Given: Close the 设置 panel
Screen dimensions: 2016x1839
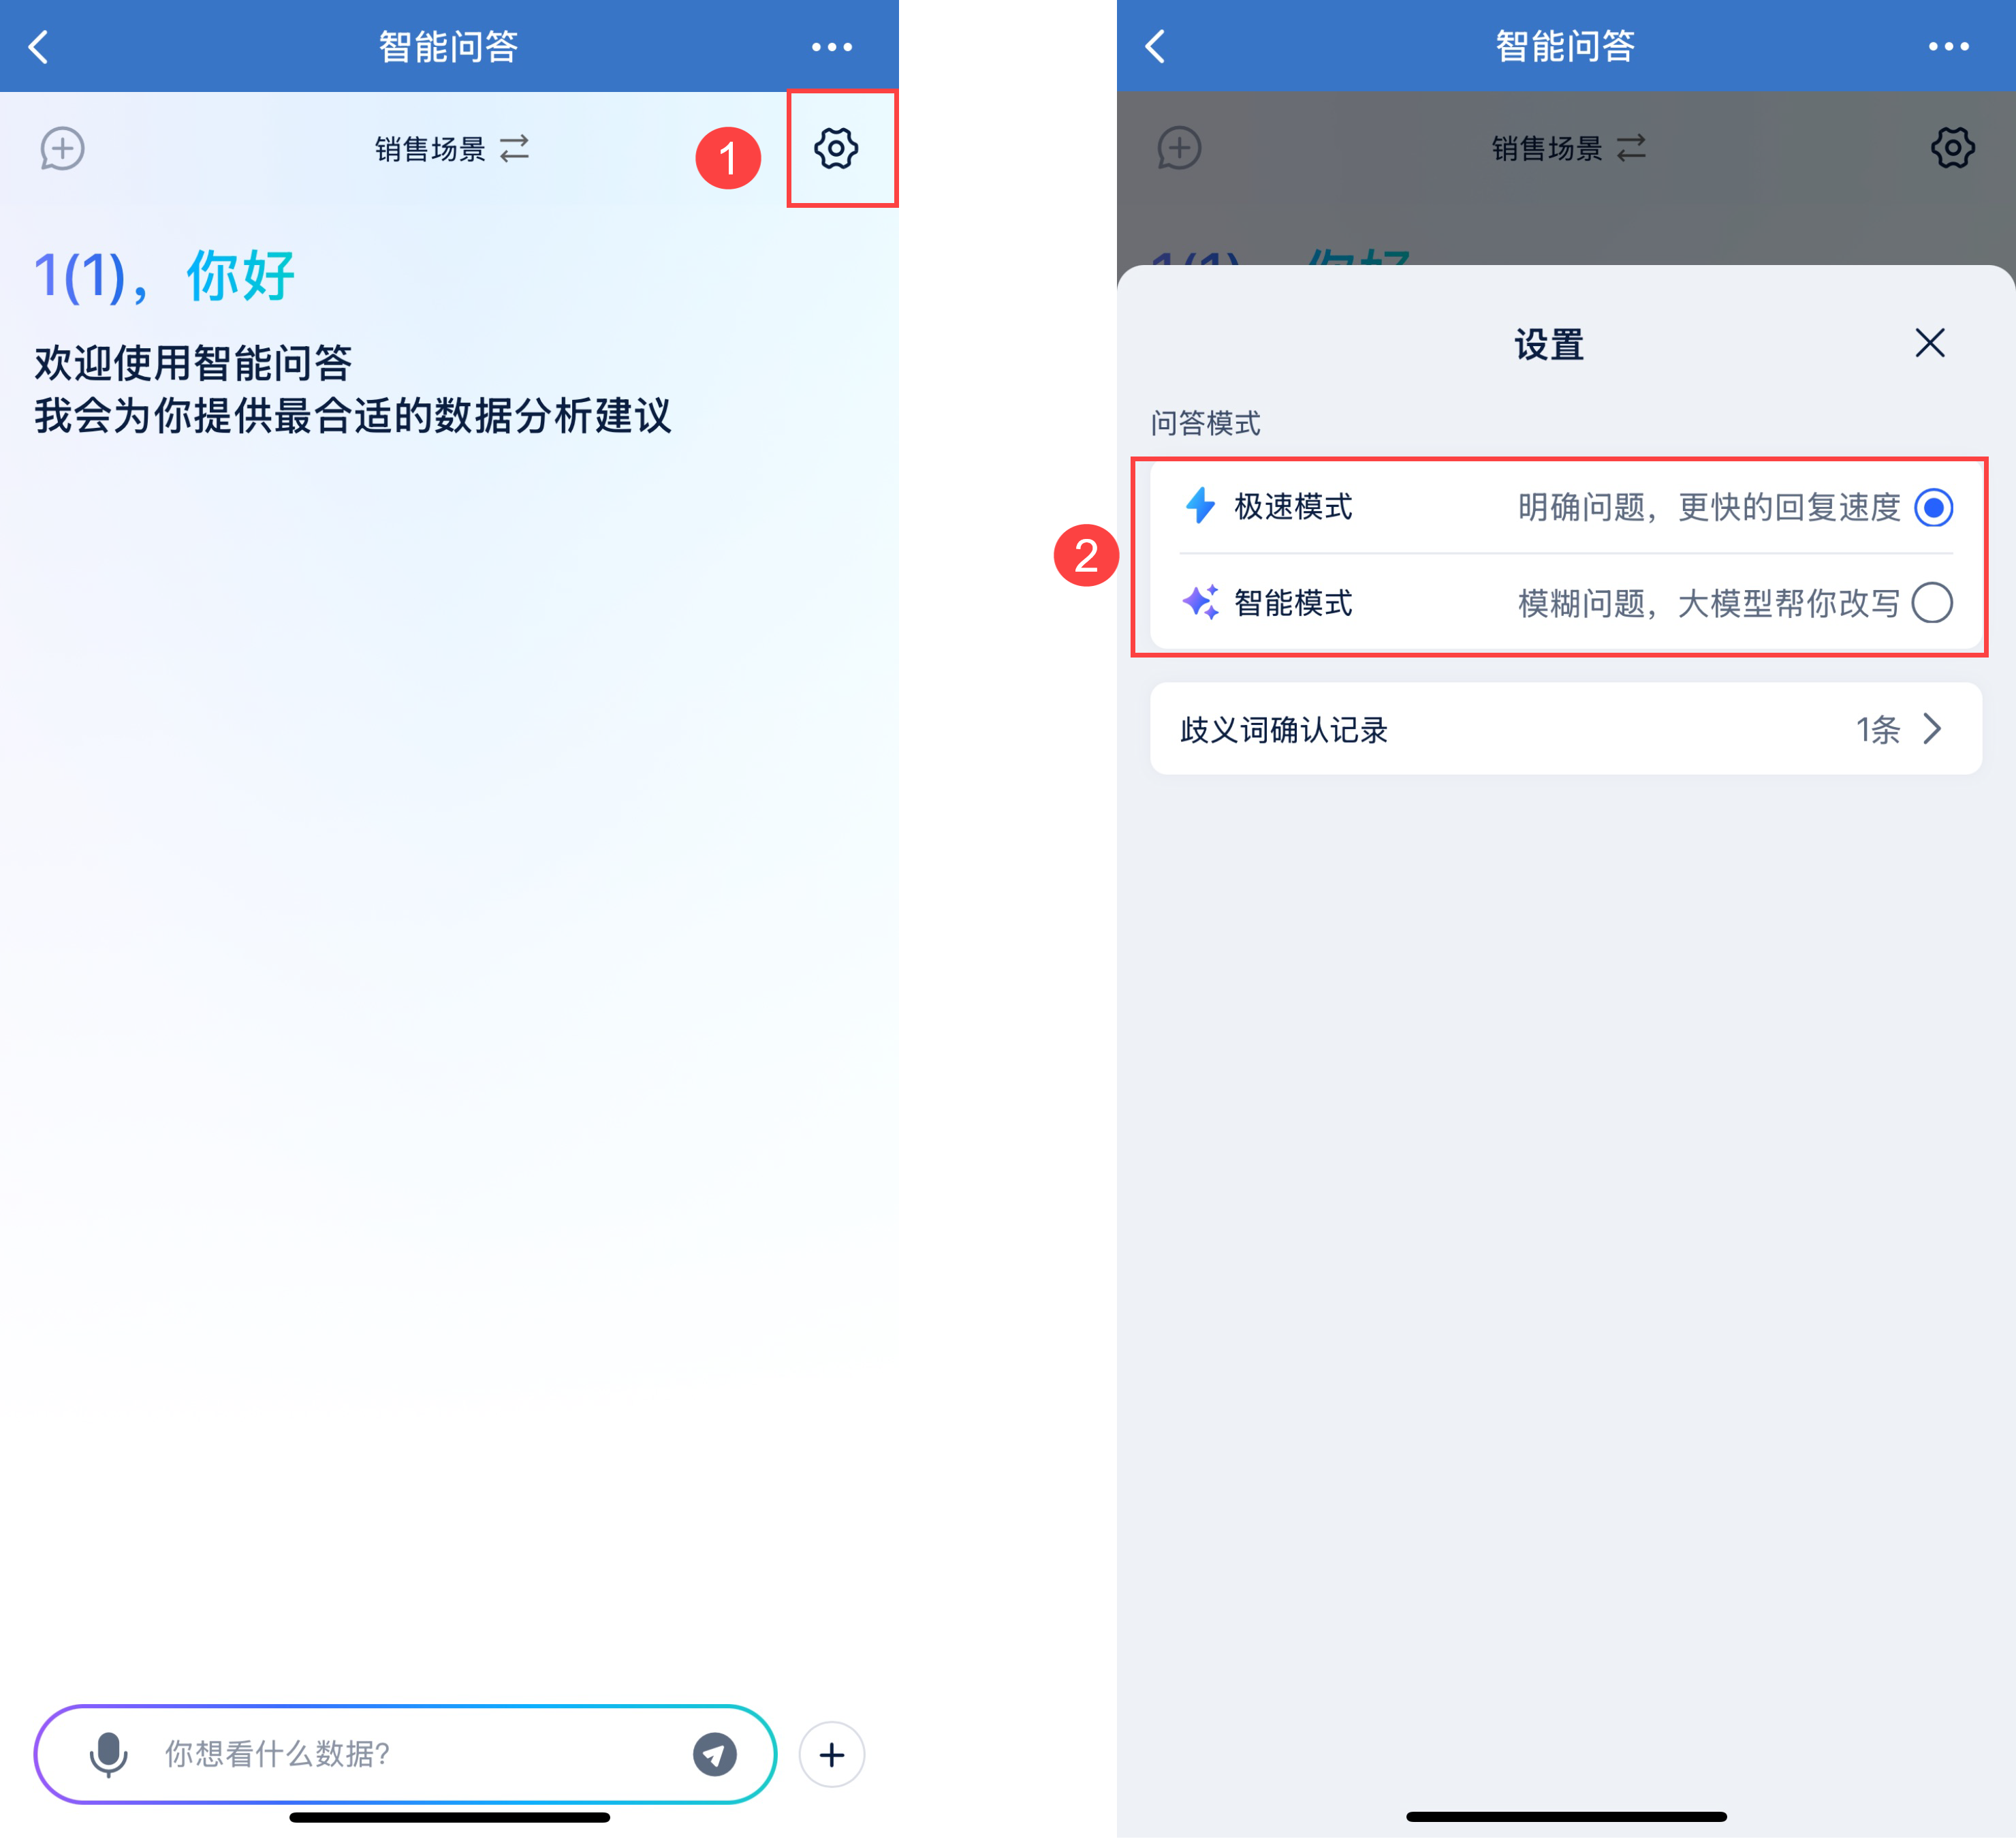Looking at the screenshot, I should pyautogui.click(x=1929, y=343).
